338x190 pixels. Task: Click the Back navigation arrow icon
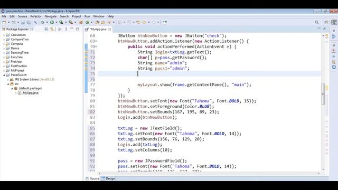coord(144,22)
